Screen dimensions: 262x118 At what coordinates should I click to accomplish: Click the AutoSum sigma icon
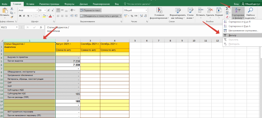[x=227, y=9]
